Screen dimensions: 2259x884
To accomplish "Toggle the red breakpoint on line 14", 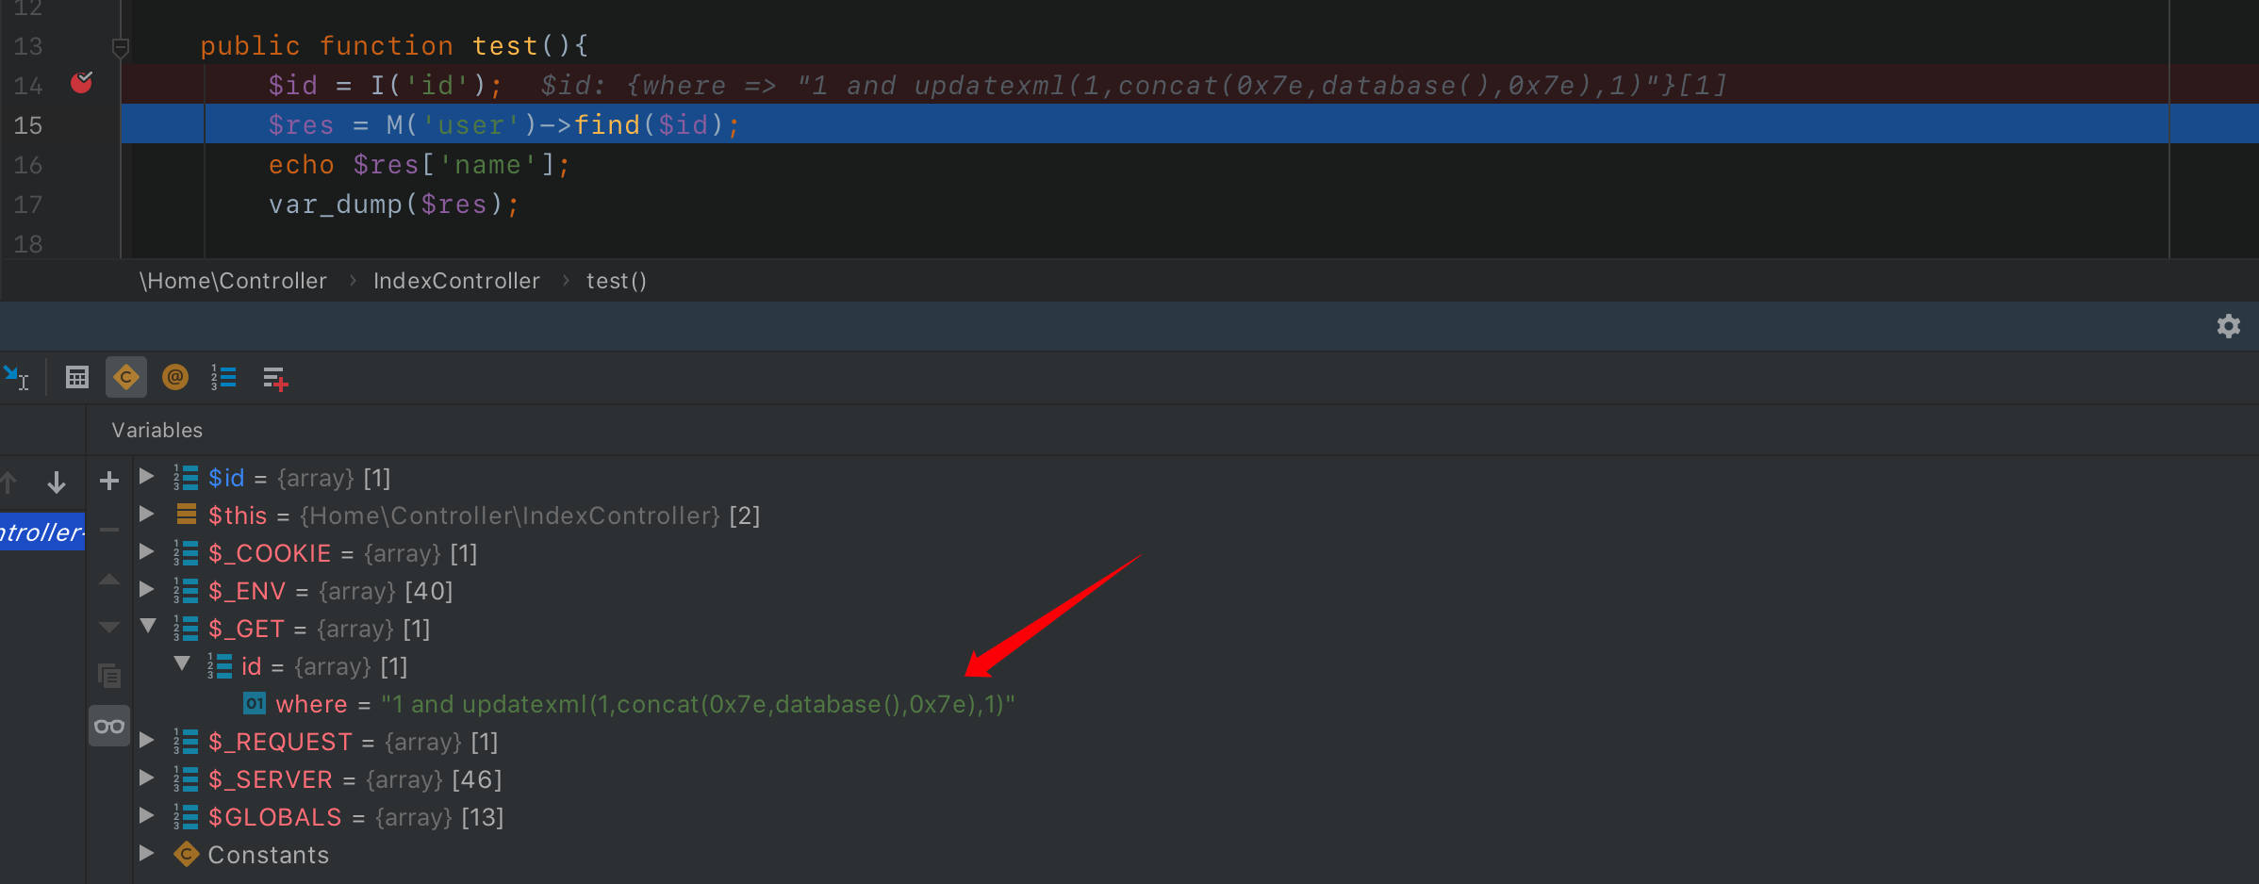I will tap(82, 83).
